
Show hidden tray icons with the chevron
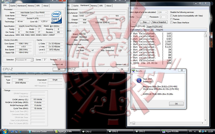click(x=195, y=131)
